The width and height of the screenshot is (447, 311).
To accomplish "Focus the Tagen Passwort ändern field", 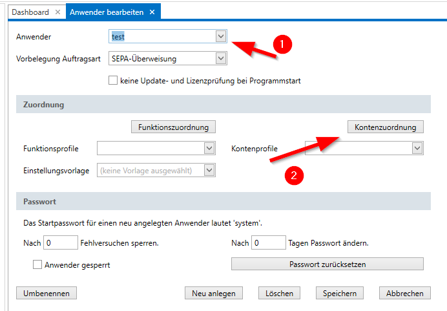I will pyautogui.click(x=268, y=243).
